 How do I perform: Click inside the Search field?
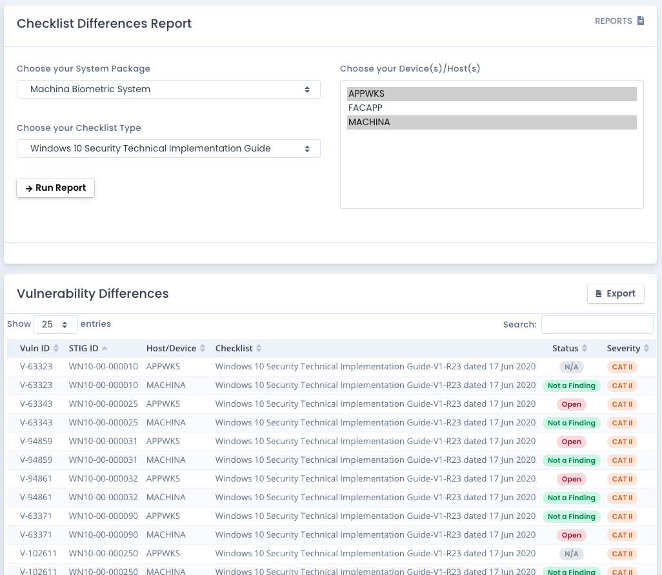click(597, 324)
